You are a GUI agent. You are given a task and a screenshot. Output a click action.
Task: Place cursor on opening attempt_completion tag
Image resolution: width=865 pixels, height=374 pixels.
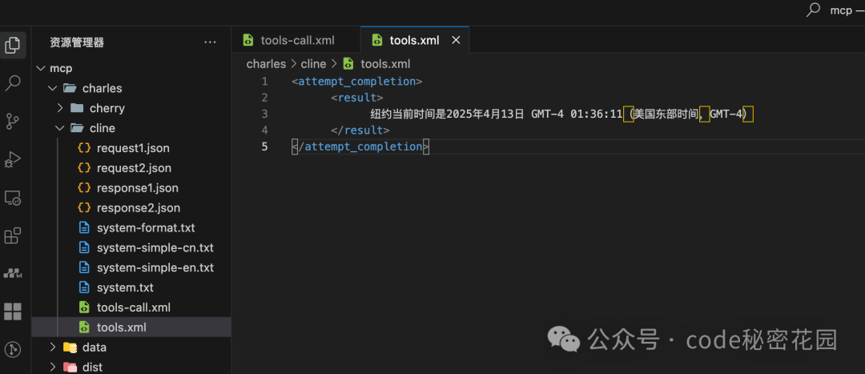tap(357, 82)
